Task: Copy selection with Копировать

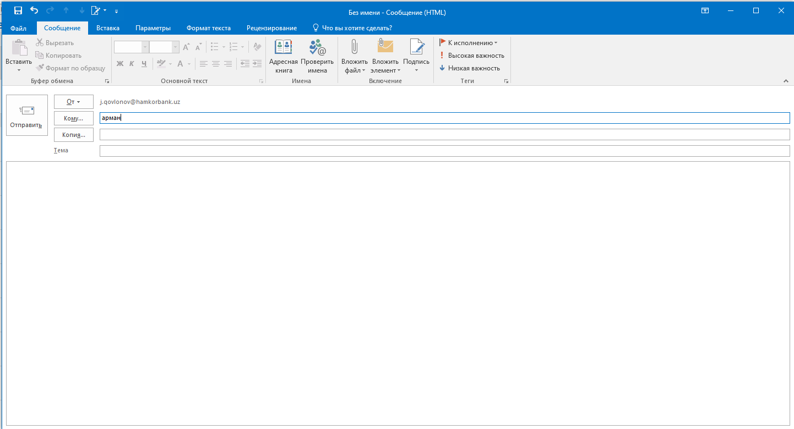Action: click(x=58, y=56)
